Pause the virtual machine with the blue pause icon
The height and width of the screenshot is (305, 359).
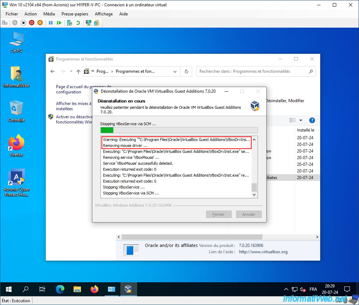[x=51, y=23]
